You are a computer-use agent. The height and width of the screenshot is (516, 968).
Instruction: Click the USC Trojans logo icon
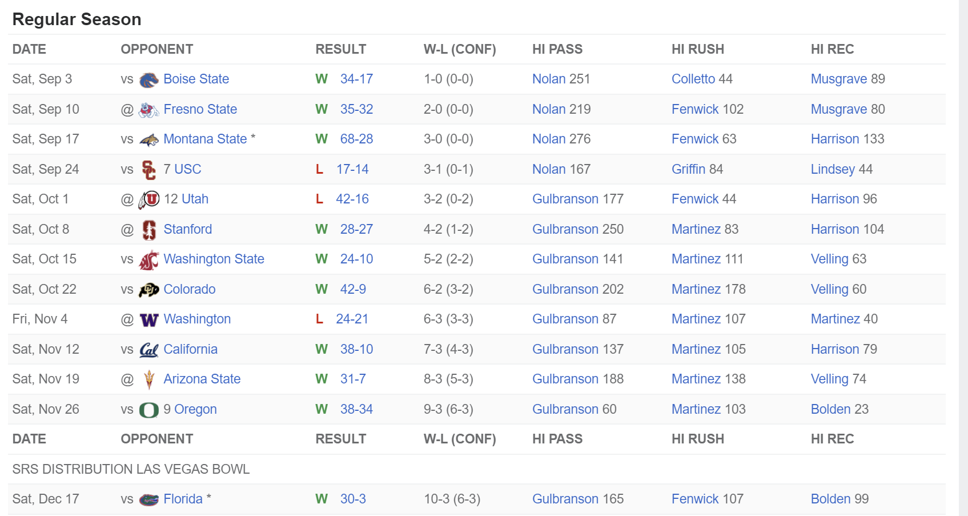149,170
